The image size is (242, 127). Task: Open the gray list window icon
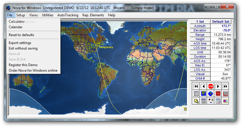204,101
